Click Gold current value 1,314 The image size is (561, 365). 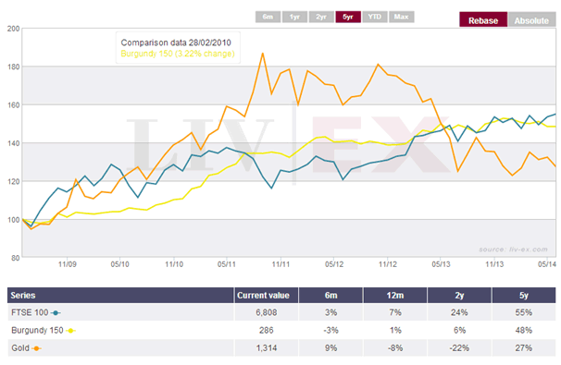pyautogui.click(x=267, y=347)
